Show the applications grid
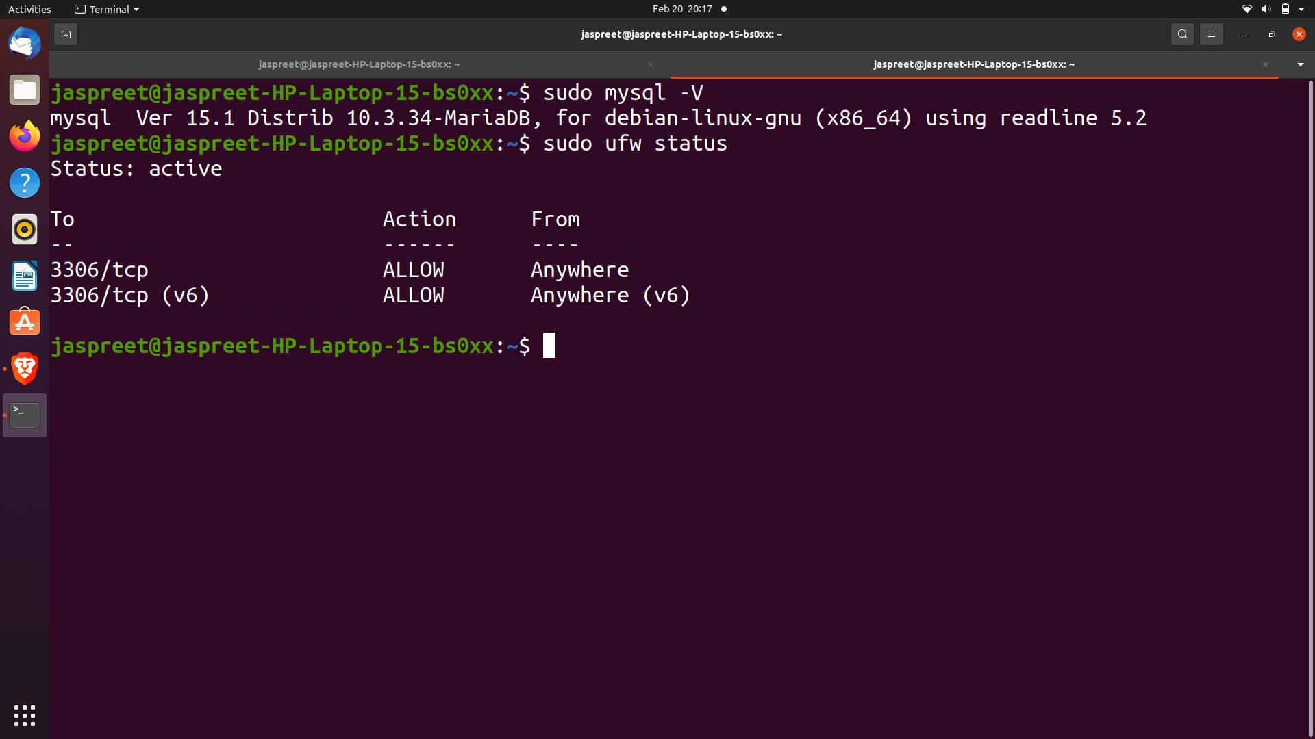Screen dimensions: 1315x739 click(25, 716)
